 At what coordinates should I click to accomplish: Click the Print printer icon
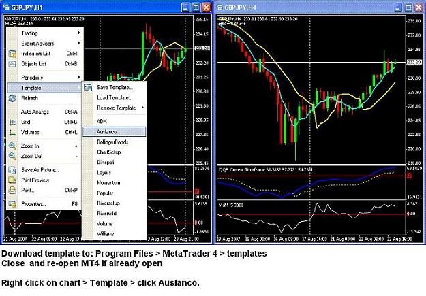pyautogui.click(x=12, y=191)
